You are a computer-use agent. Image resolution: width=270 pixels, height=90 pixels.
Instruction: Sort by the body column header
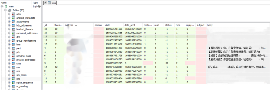coord(238,25)
